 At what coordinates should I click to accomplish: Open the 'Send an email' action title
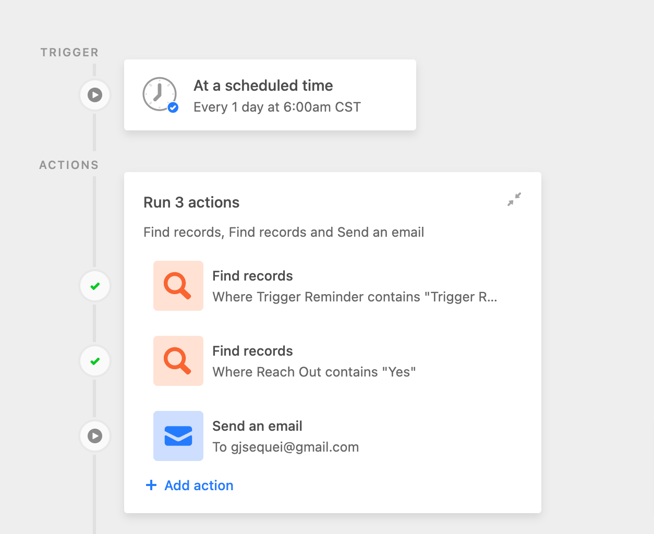[257, 426]
